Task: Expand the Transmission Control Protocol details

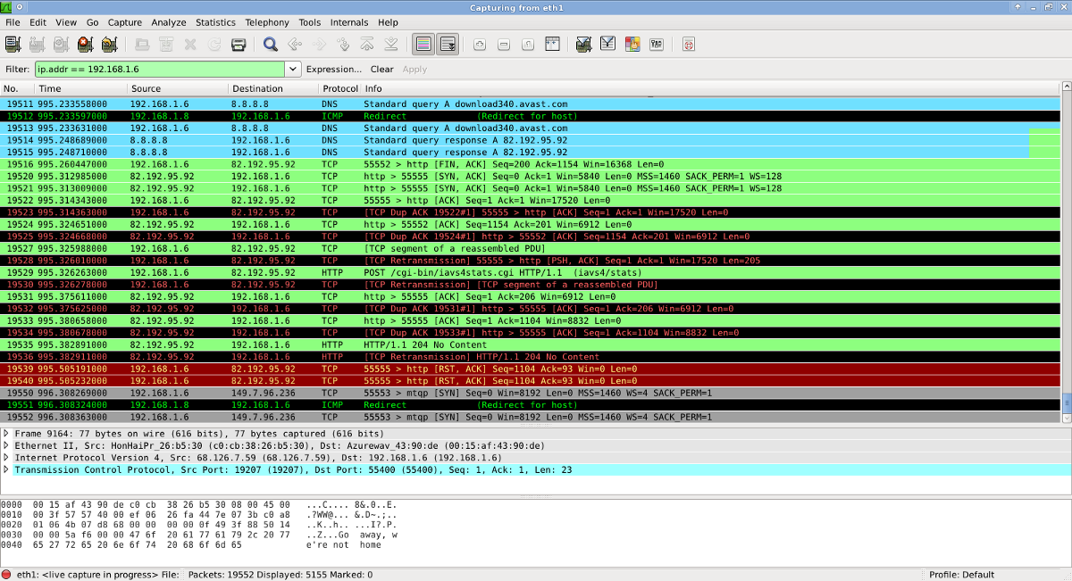Action: [x=6, y=469]
